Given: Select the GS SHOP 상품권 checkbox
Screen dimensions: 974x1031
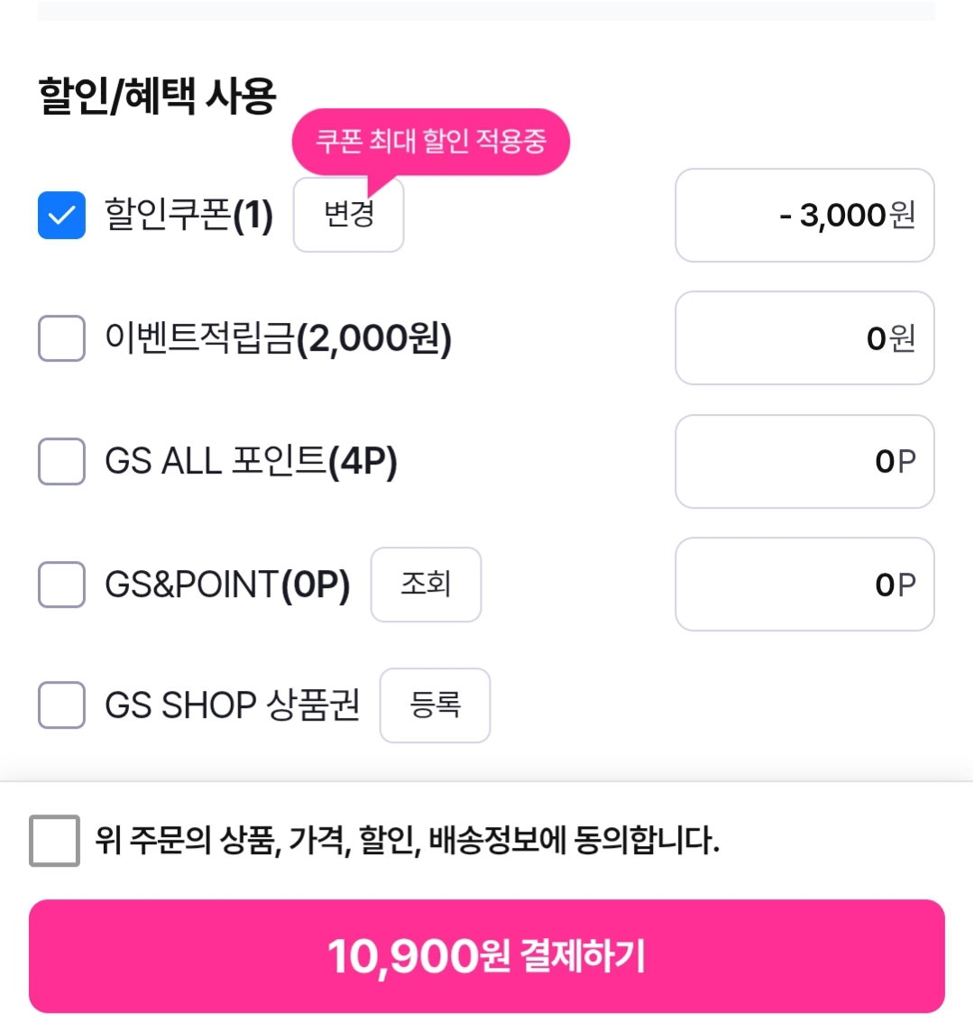Looking at the screenshot, I should click(61, 704).
